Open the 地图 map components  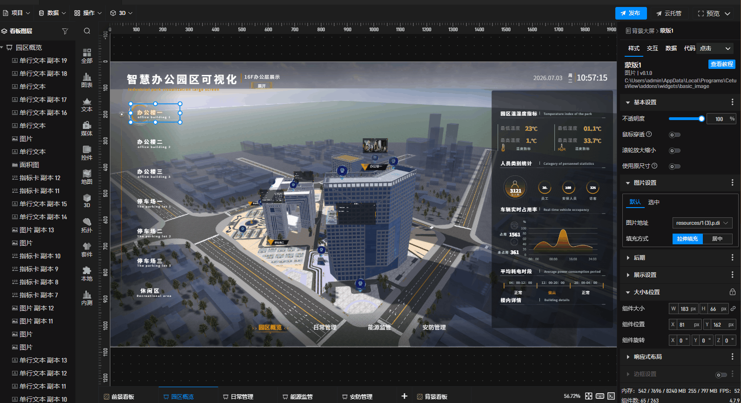pyautogui.click(x=87, y=177)
